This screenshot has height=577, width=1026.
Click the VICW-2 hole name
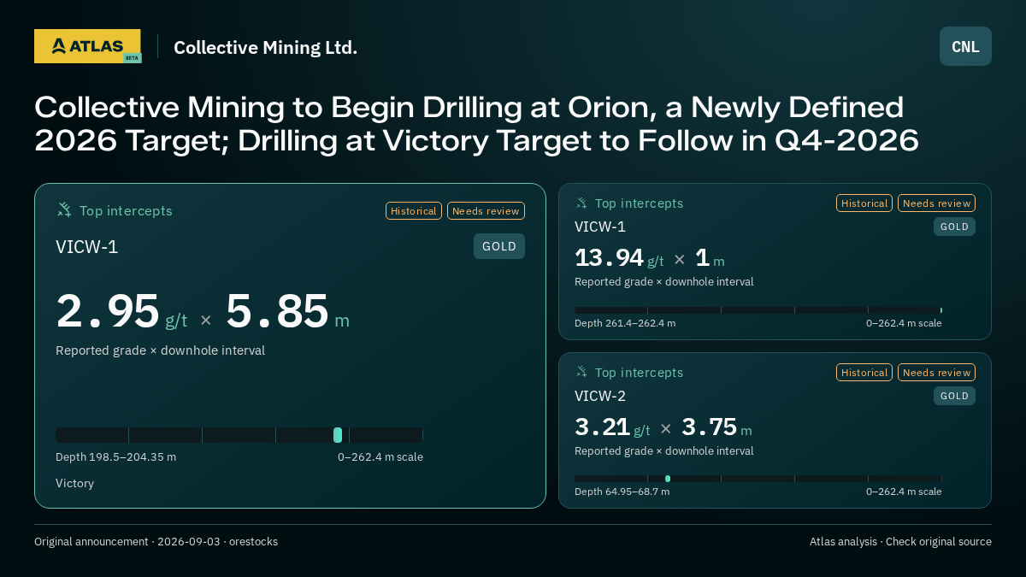point(600,396)
